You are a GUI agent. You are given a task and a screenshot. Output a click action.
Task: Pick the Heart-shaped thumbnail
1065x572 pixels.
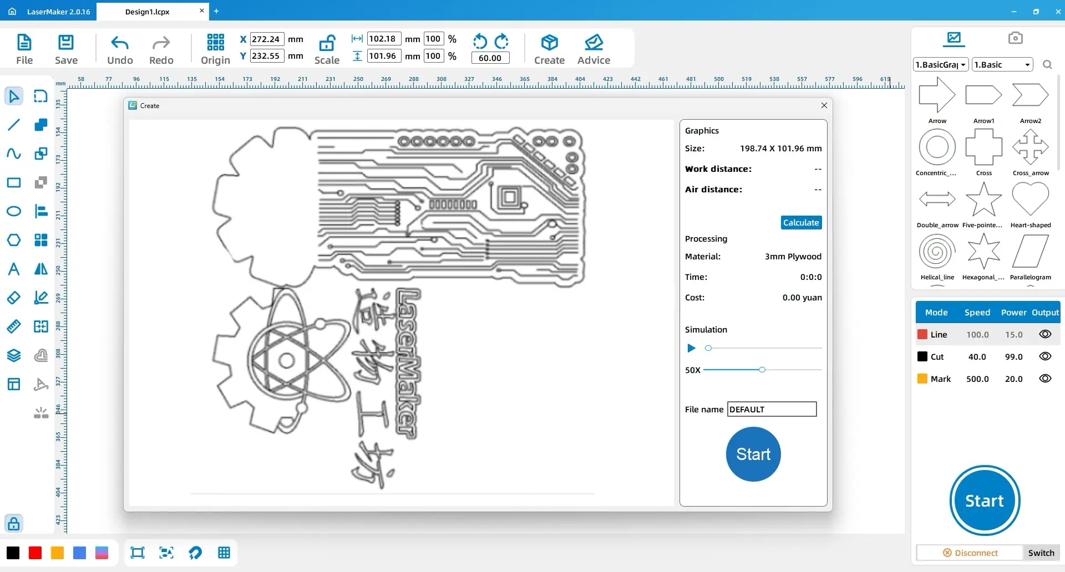point(1030,200)
